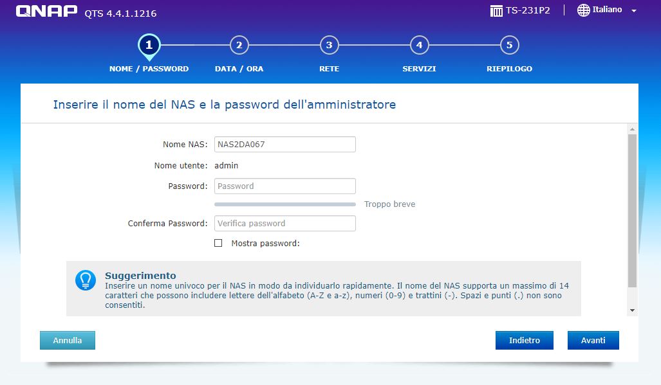The height and width of the screenshot is (385, 661).
Task: Click the password strength bar
Action: point(284,204)
